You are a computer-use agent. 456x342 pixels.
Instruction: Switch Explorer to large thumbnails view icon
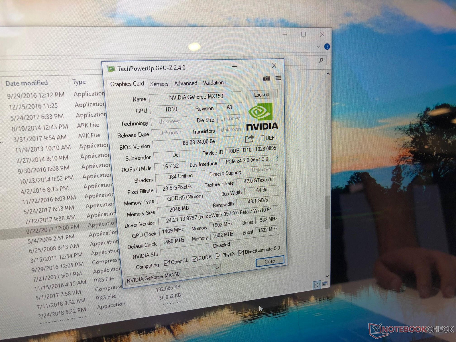click(x=325, y=284)
